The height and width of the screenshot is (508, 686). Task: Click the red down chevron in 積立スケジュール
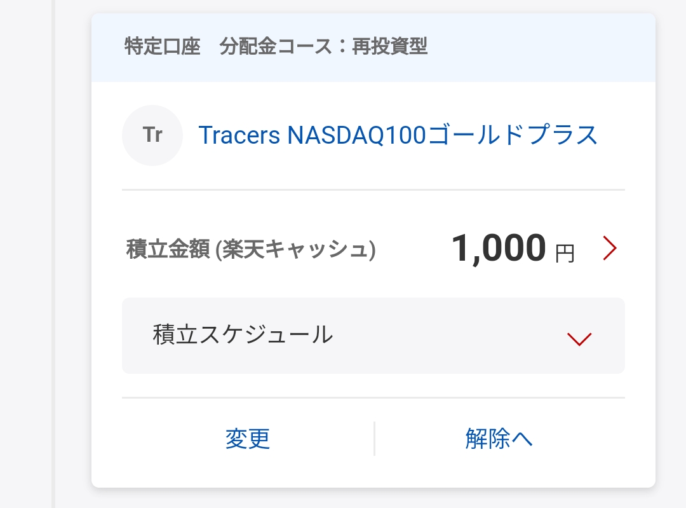click(x=579, y=339)
